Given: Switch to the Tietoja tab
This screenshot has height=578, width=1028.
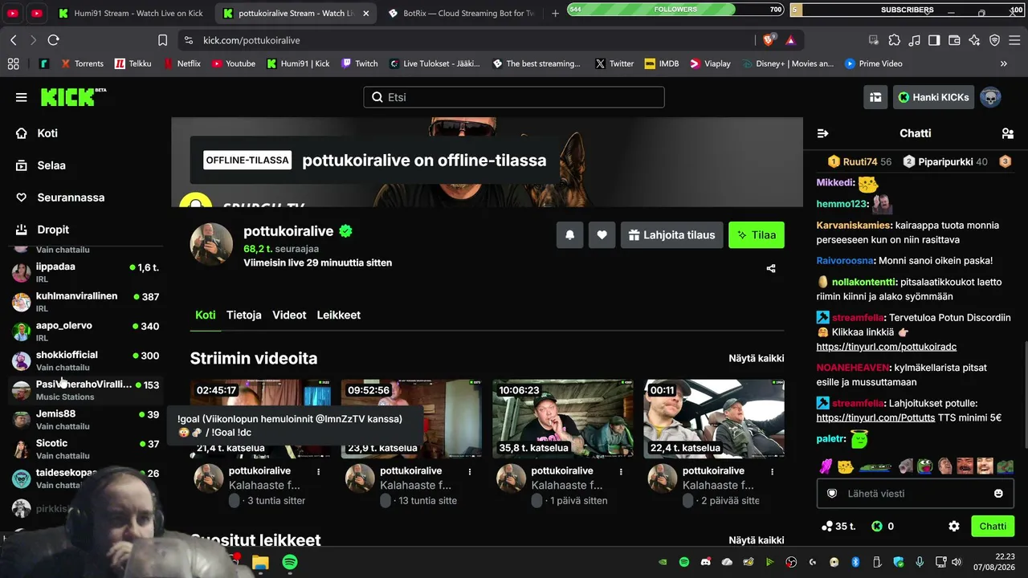Looking at the screenshot, I should pos(244,315).
